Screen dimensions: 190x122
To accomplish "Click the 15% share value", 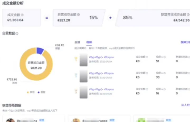I will pos(94,18).
